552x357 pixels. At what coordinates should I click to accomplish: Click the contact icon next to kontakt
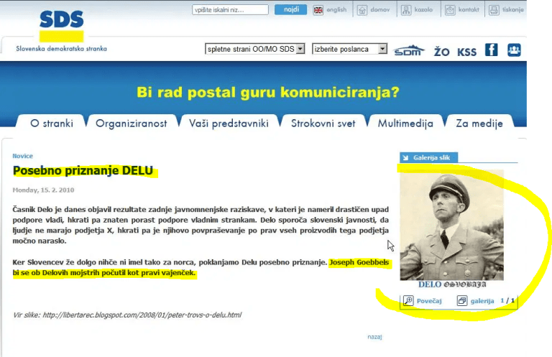click(x=450, y=10)
